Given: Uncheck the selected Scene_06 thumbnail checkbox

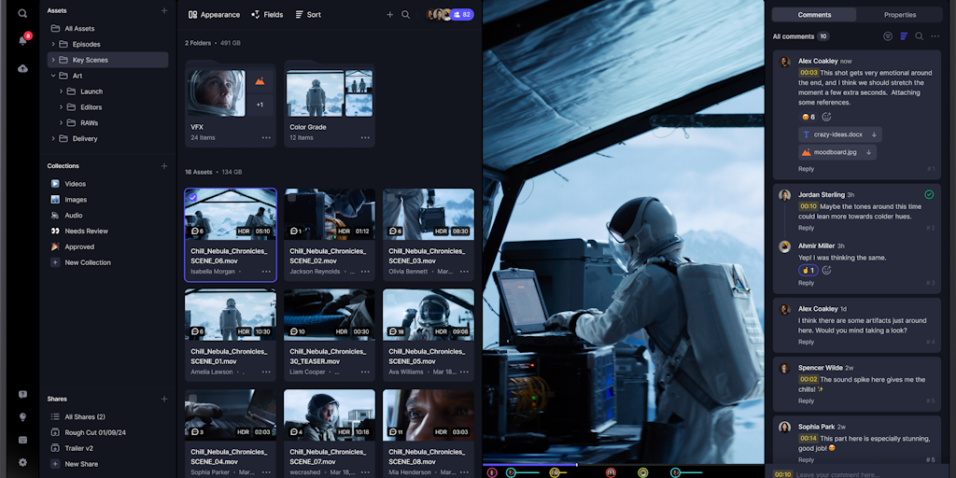Looking at the screenshot, I should click(x=192, y=197).
